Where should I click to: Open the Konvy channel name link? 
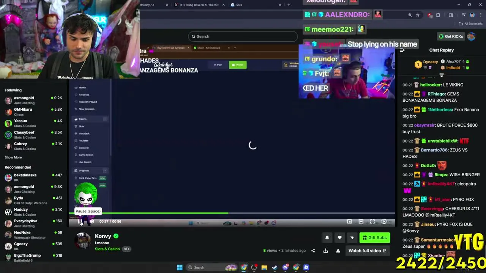coord(103,236)
